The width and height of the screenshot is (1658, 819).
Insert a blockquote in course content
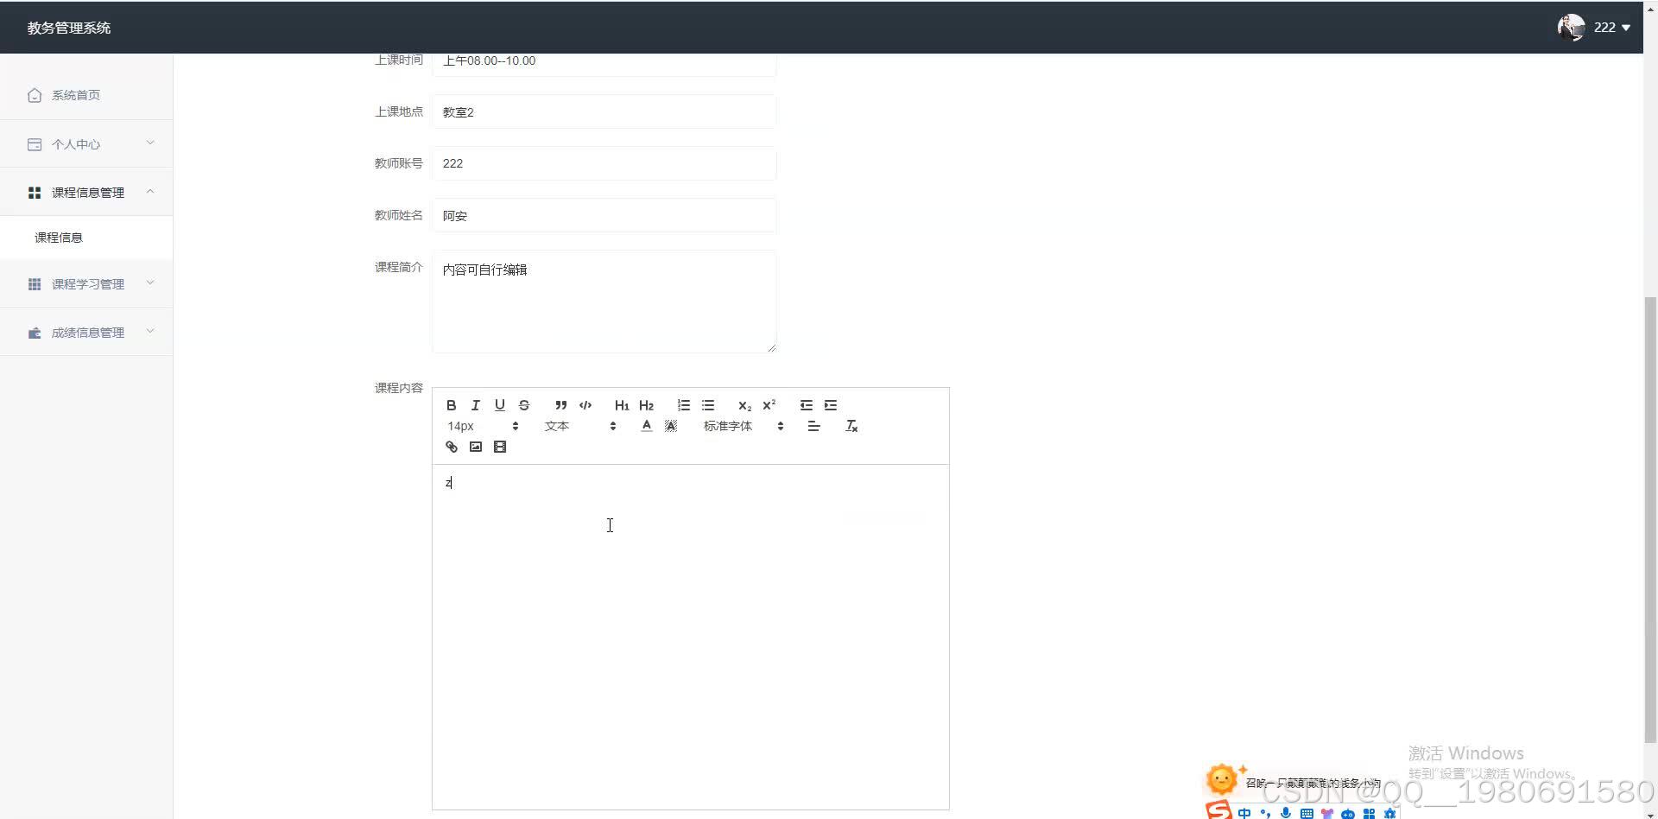click(x=560, y=404)
